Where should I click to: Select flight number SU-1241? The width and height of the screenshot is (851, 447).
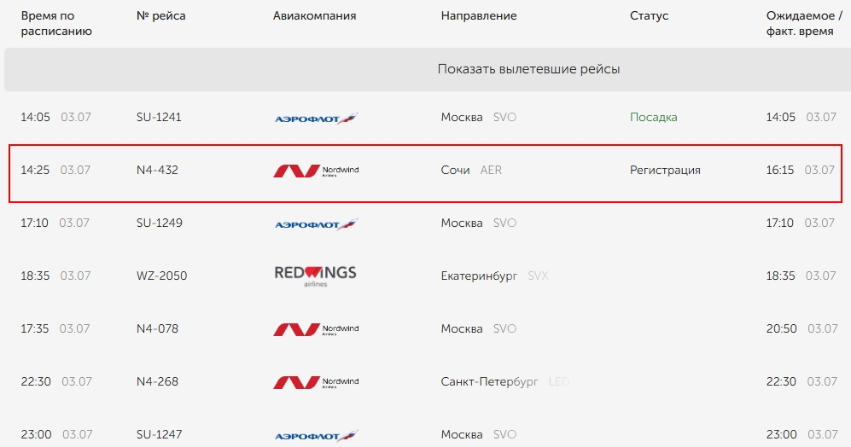(159, 117)
